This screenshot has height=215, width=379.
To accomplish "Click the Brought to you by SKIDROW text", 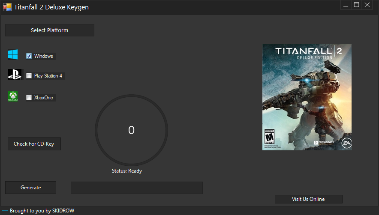I will (x=42, y=211).
